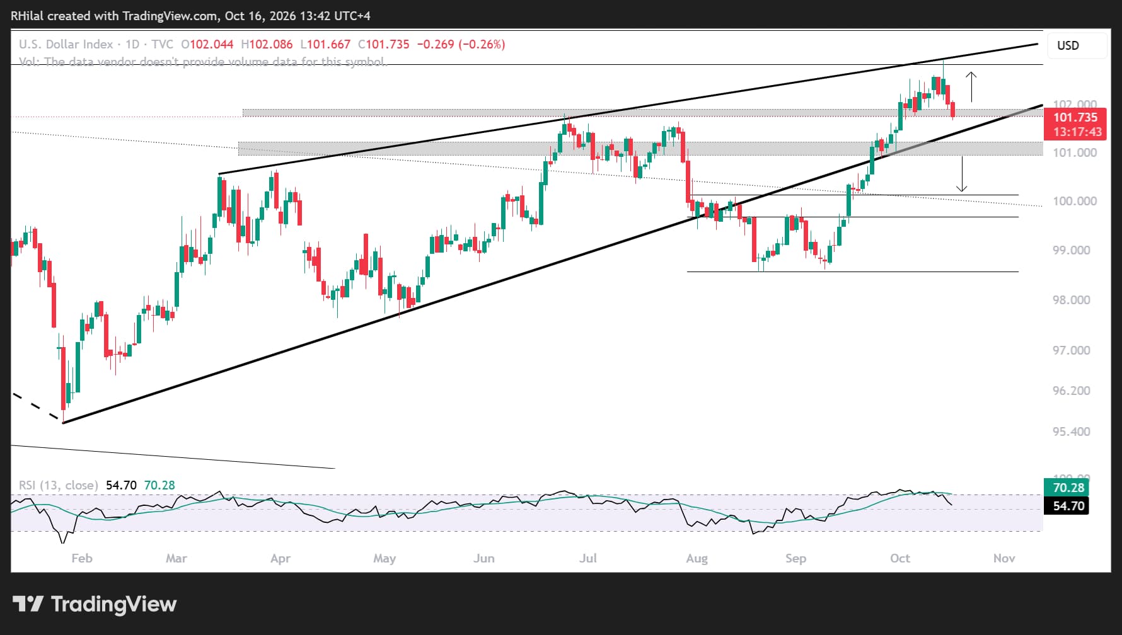
Task: Click the Apr label on time axis
Action: [x=280, y=558]
